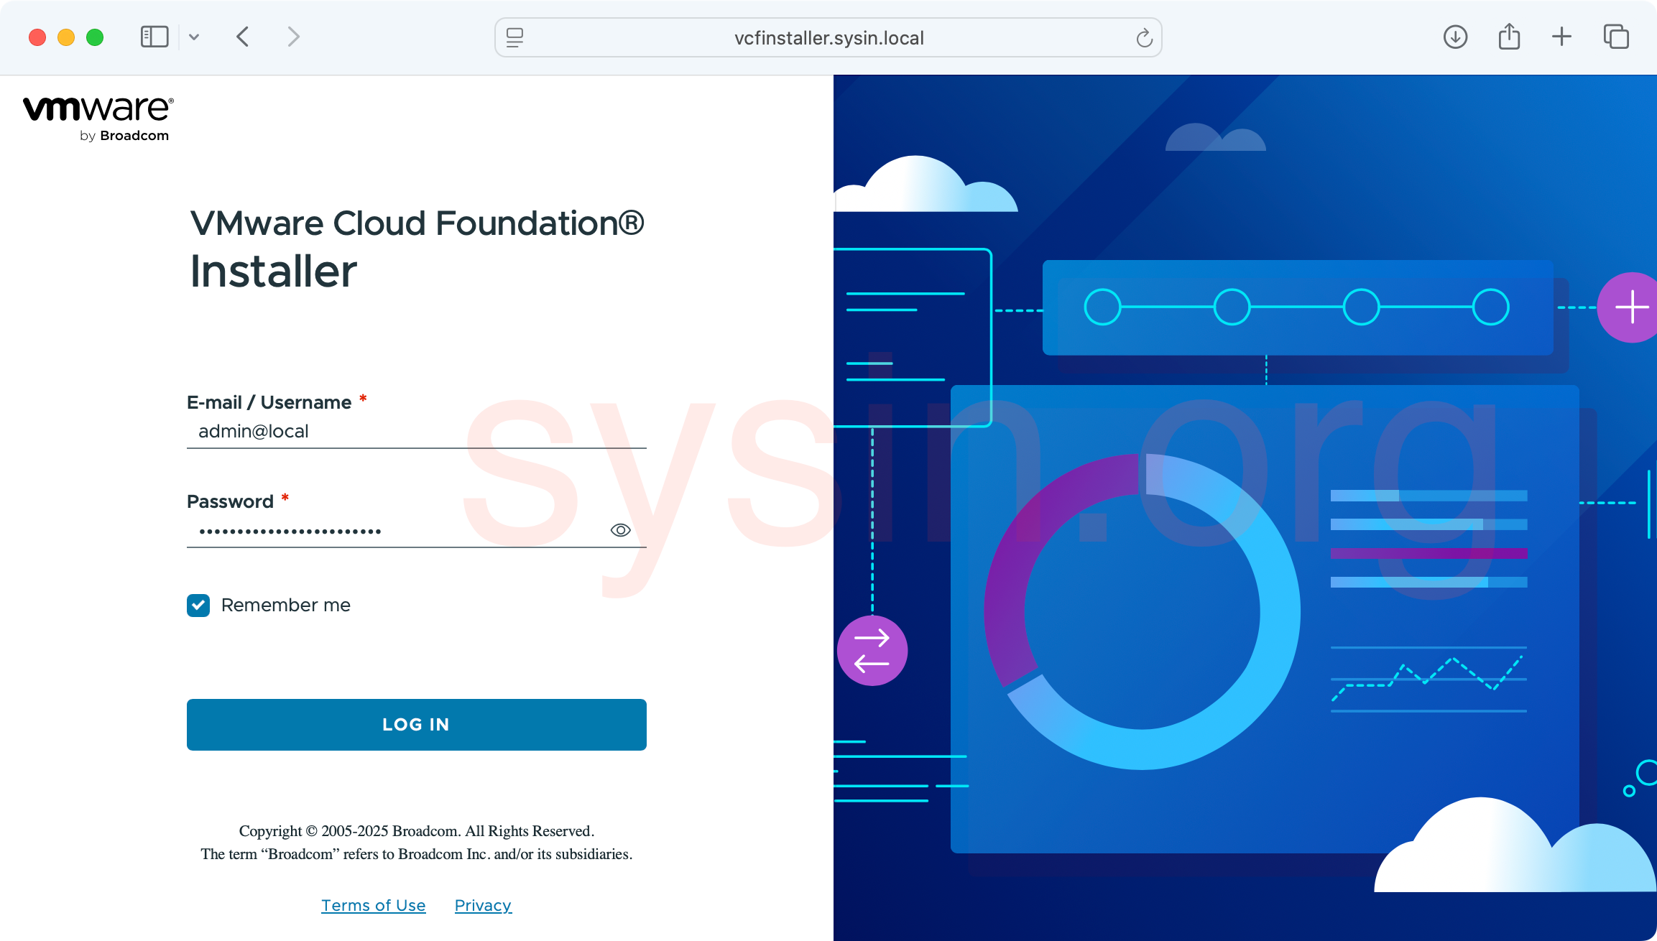The width and height of the screenshot is (1657, 941).
Task: Reveal password with the eye icon
Action: click(x=620, y=530)
